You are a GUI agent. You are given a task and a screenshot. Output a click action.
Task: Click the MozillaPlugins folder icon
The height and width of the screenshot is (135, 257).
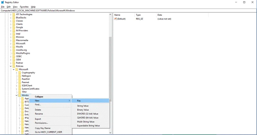point(14,53)
